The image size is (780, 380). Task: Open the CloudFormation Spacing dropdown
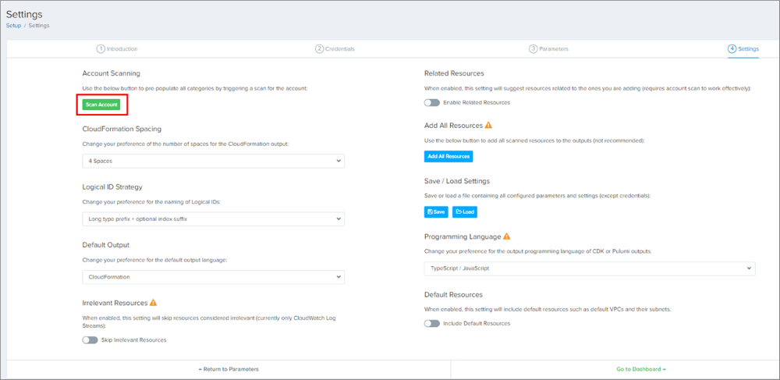pyautogui.click(x=213, y=161)
